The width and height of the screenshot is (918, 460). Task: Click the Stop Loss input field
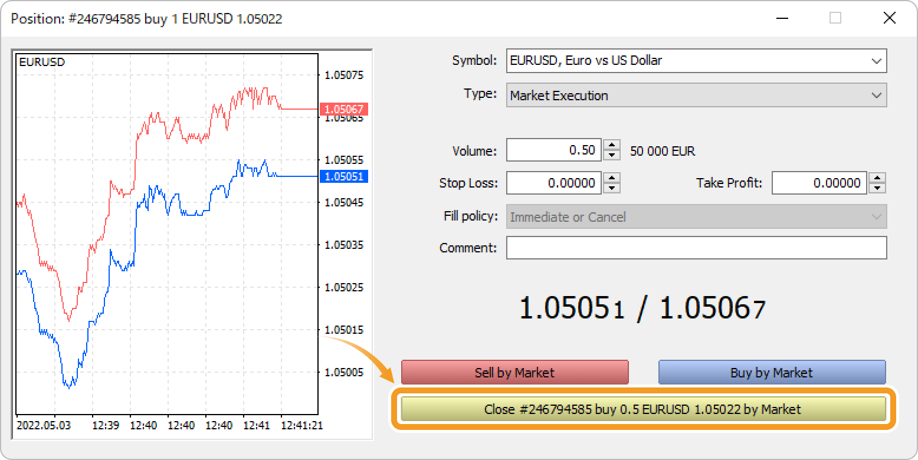coord(554,183)
